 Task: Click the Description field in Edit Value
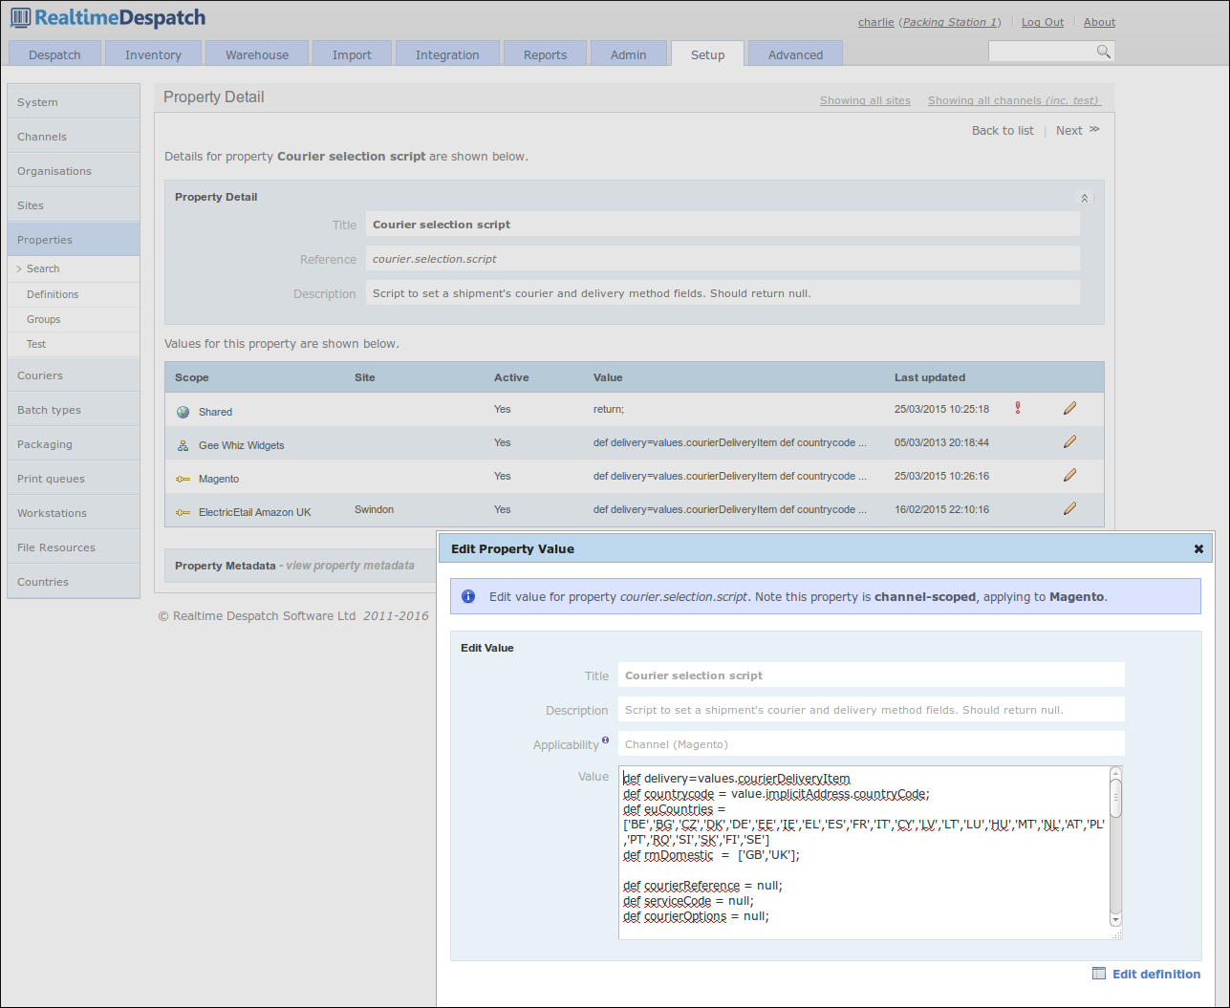(872, 710)
